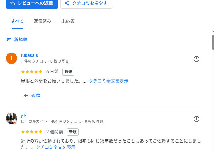
Task: Click the レビューへの返信 button
Action: click(32, 3)
